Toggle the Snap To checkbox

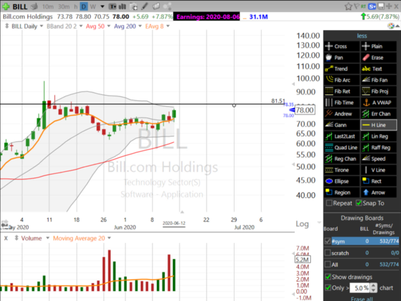360,203
